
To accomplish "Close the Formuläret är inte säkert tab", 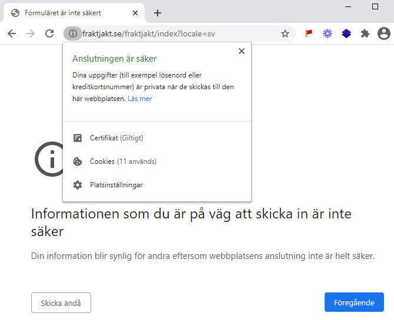I will coord(135,13).
